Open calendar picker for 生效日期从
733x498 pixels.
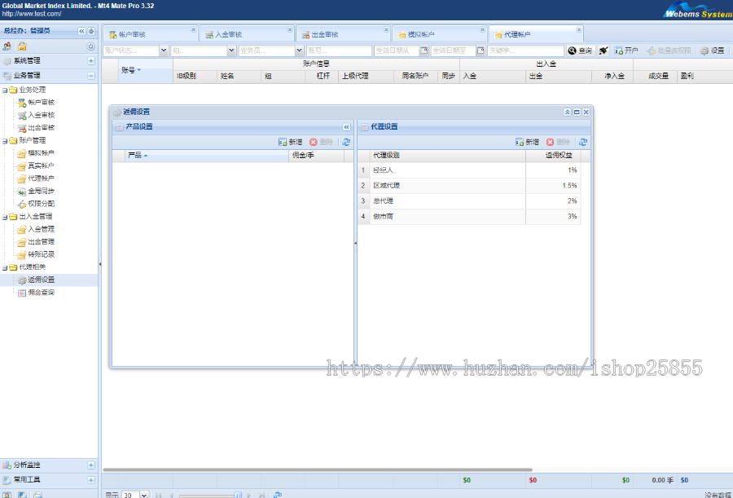424,51
